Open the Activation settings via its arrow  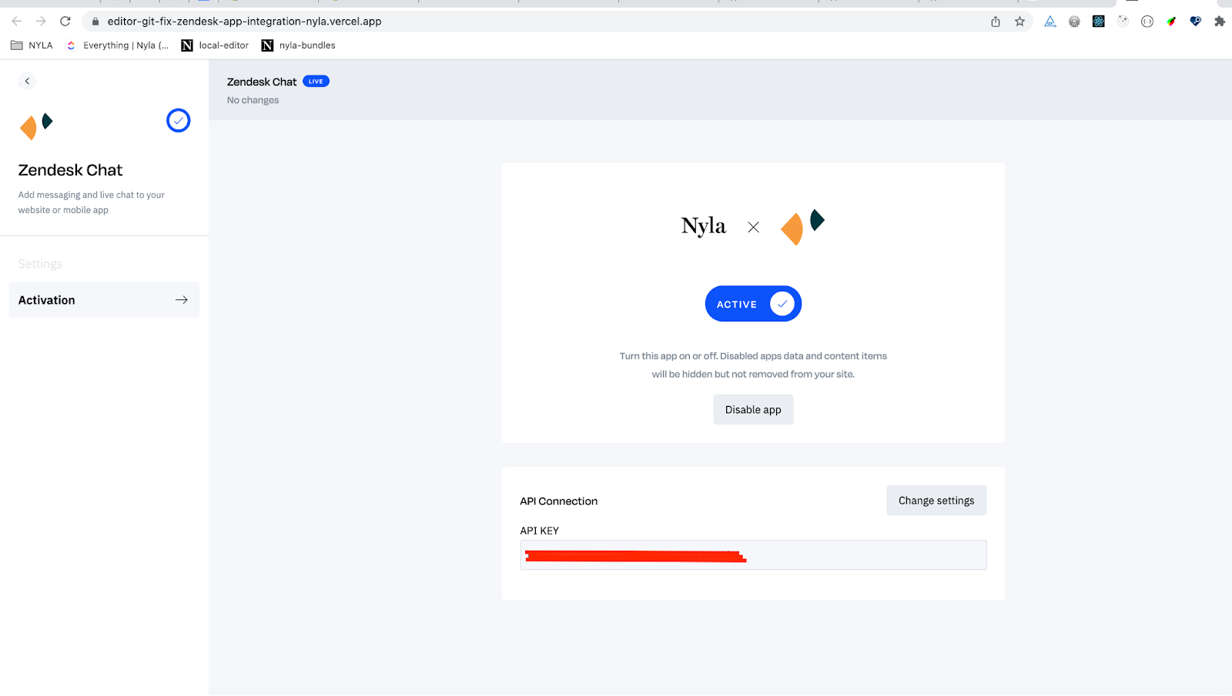click(180, 299)
